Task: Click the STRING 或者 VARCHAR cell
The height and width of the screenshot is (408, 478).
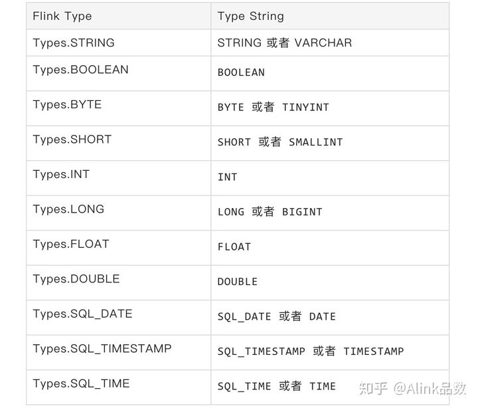Action: [x=284, y=43]
